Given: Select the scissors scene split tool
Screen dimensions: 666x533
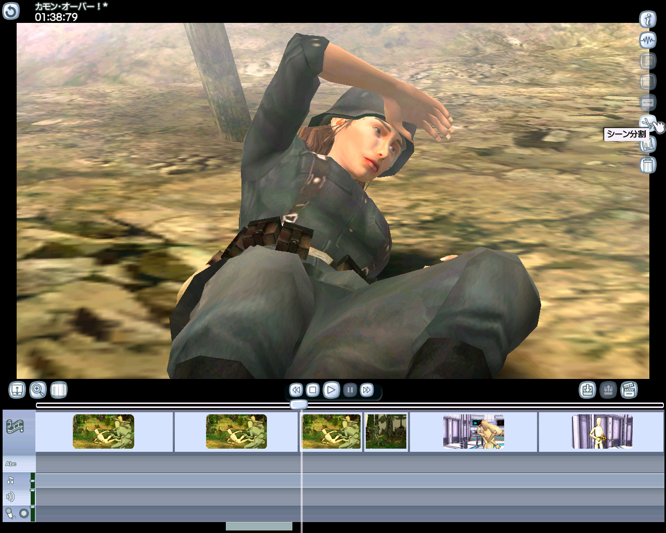Looking at the screenshot, I should (648, 123).
